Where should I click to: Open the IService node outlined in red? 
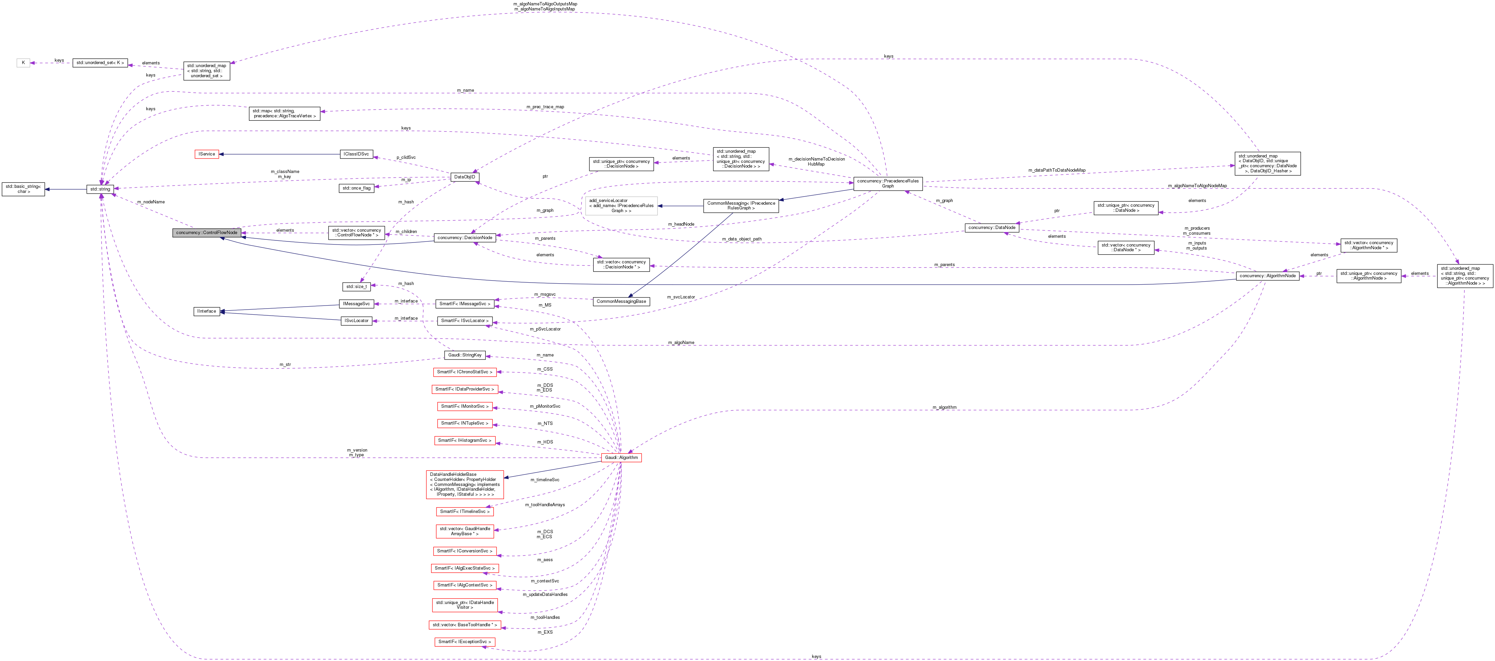point(207,154)
